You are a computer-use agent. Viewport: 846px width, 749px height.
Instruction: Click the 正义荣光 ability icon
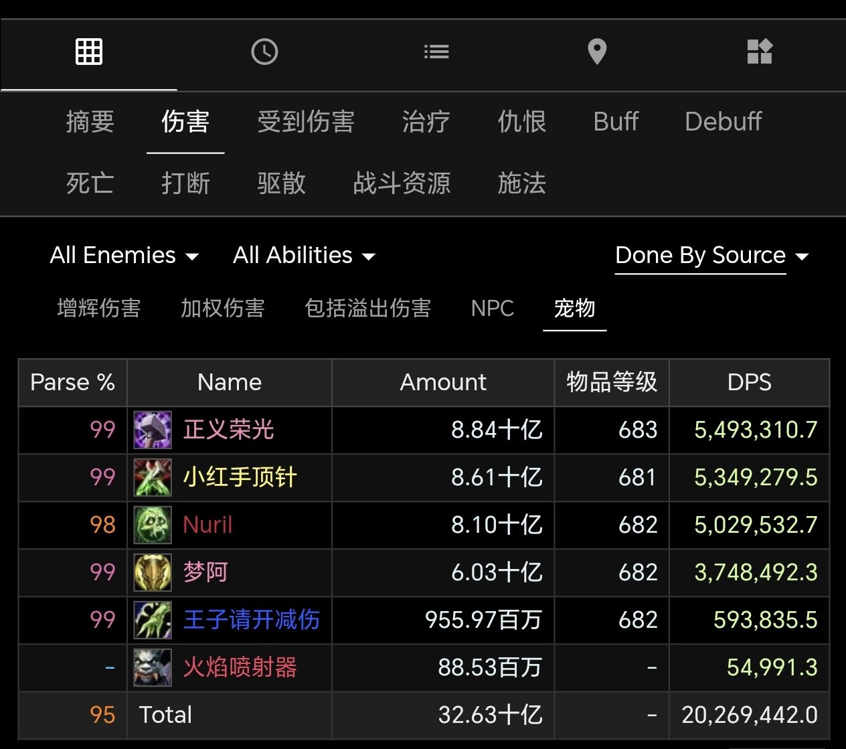coord(152,430)
